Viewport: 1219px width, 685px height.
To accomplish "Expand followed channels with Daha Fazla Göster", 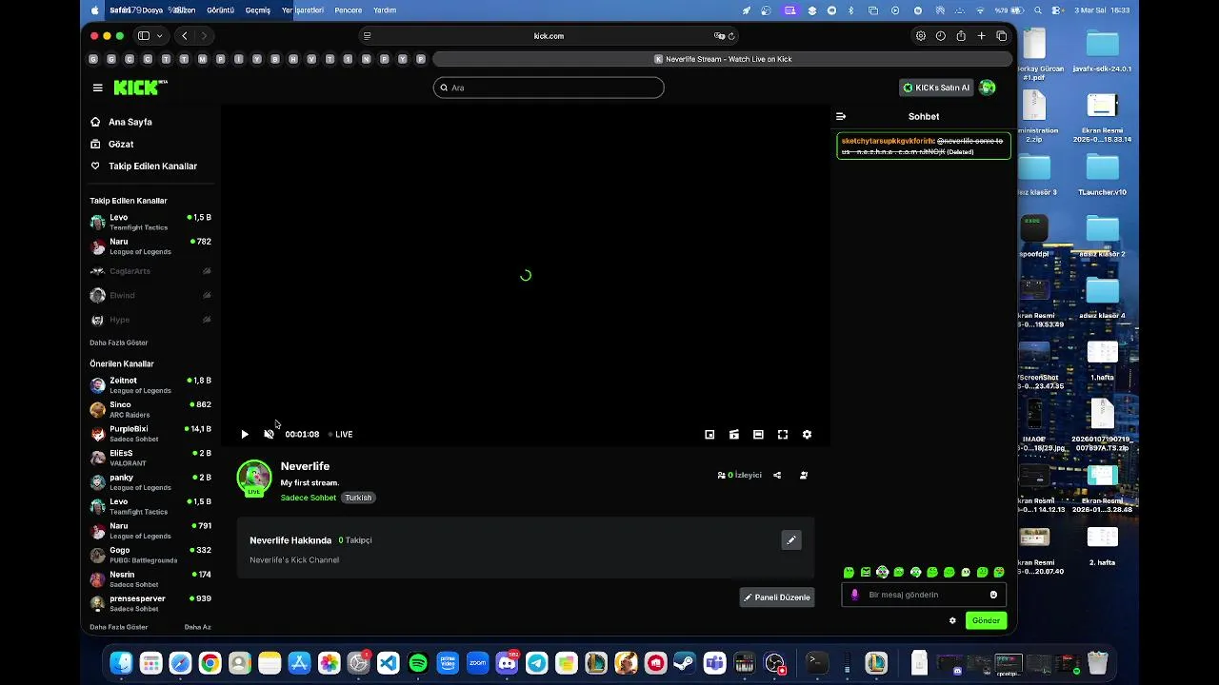I will point(119,342).
